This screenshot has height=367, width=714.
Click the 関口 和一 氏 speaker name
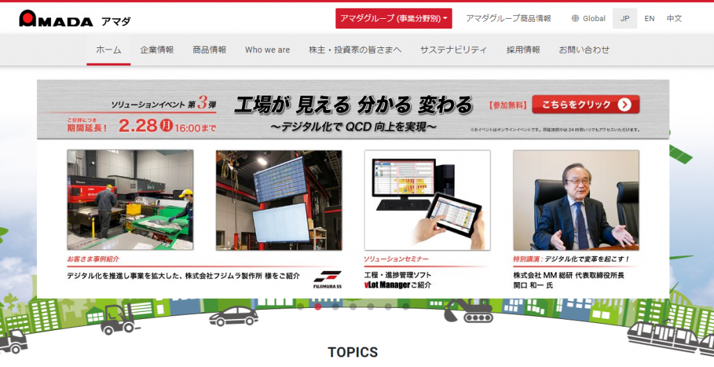point(533,285)
